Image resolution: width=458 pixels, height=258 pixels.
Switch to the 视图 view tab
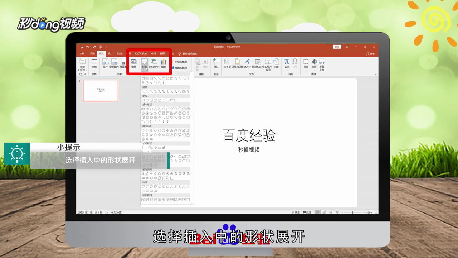(x=162, y=54)
